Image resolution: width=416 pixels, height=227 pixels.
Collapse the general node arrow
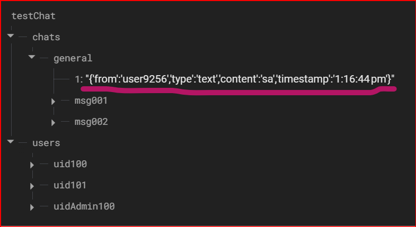32,57
